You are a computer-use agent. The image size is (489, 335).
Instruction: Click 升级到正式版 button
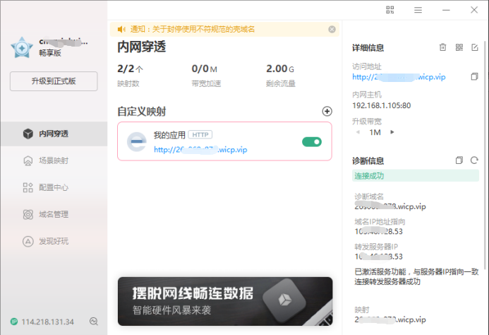tap(54, 81)
